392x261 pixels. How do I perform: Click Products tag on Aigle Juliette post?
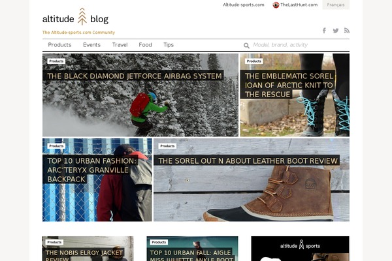[159, 242]
